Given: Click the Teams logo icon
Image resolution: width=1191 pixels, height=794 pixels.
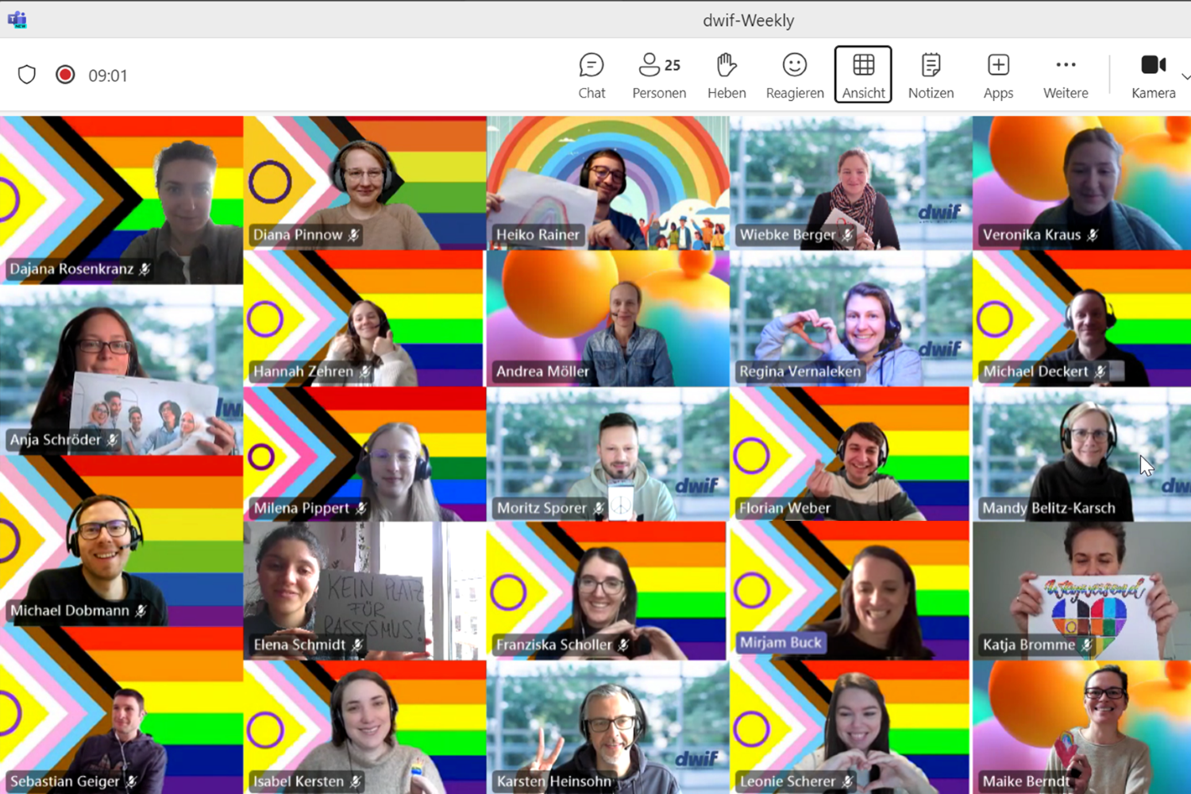Looking at the screenshot, I should (x=17, y=20).
